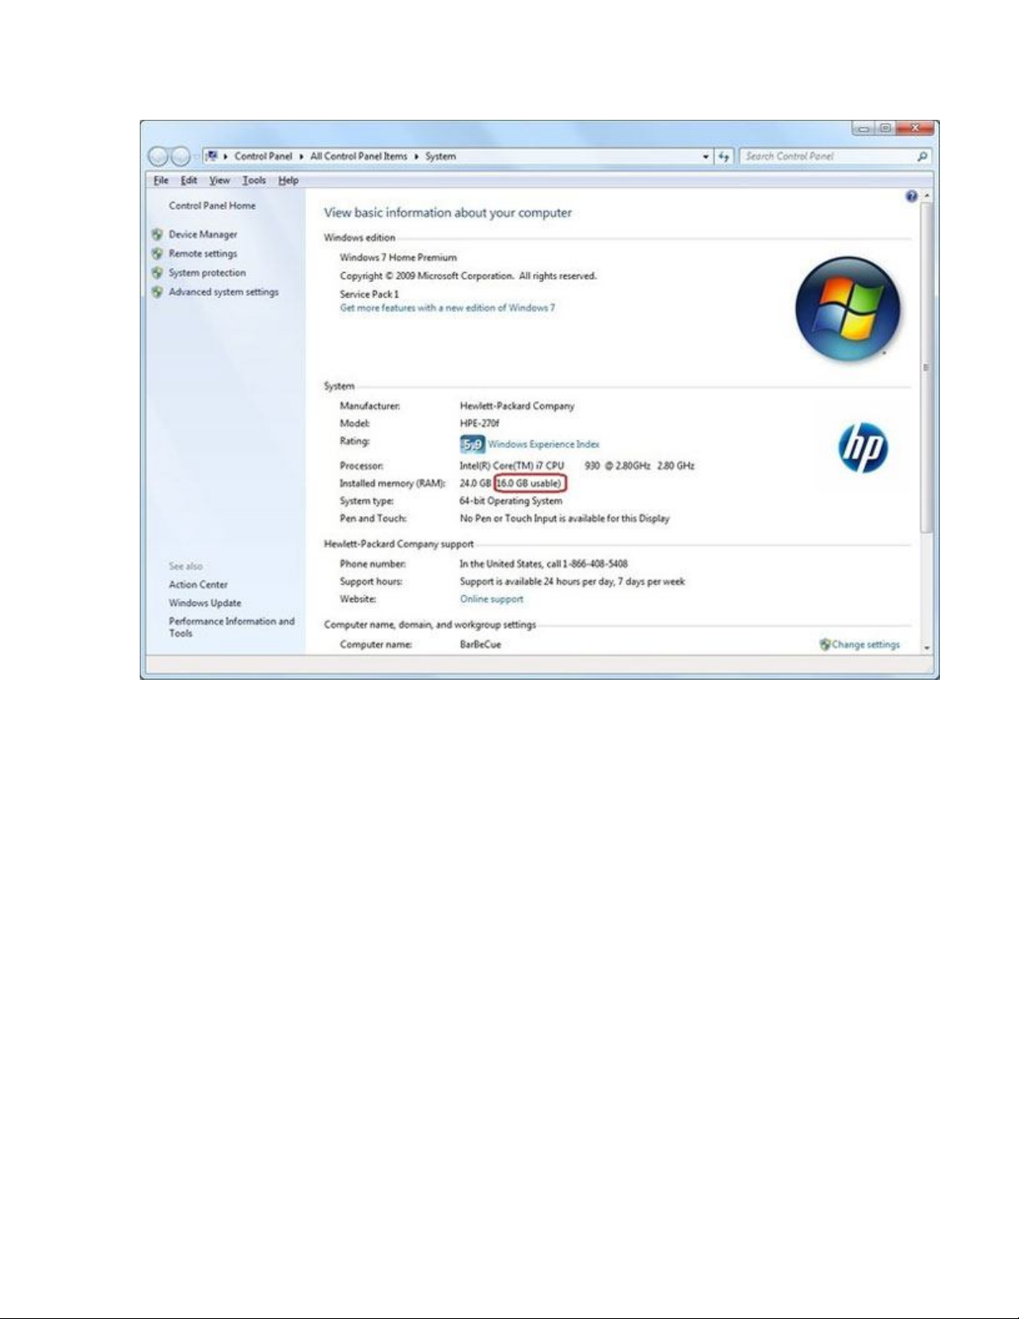Click the computer icon in address bar
This screenshot has width=1019, height=1319.
click(x=212, y=156)
